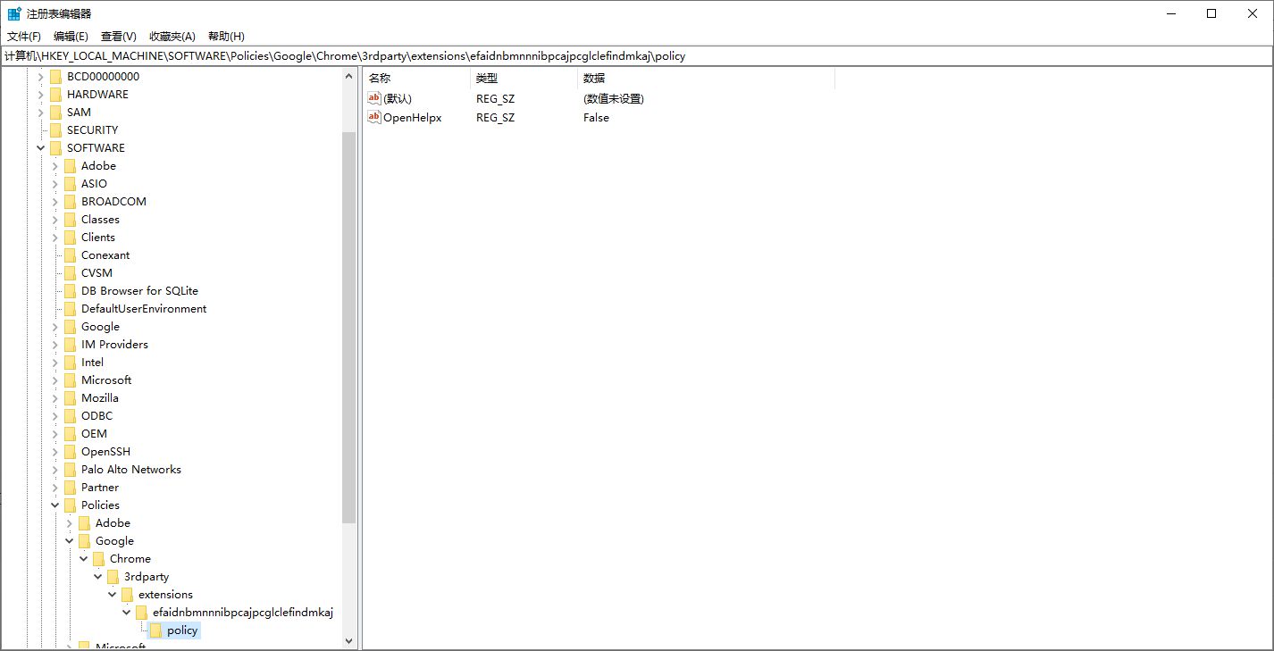Click the Registry Editor icon in the title bar
Image resolution: width=1274 pixels, height=651 pixels.
[x=13, y=13]
